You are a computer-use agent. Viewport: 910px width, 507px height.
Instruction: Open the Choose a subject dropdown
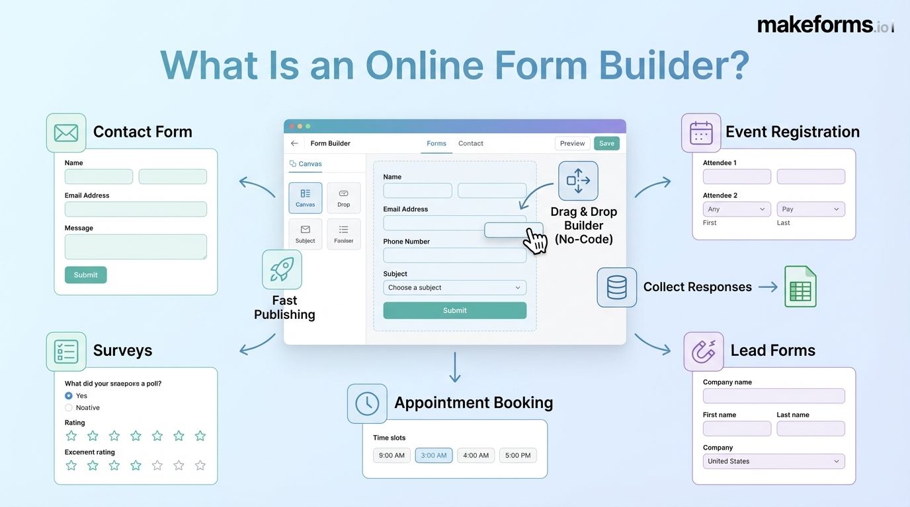[454, 287]
